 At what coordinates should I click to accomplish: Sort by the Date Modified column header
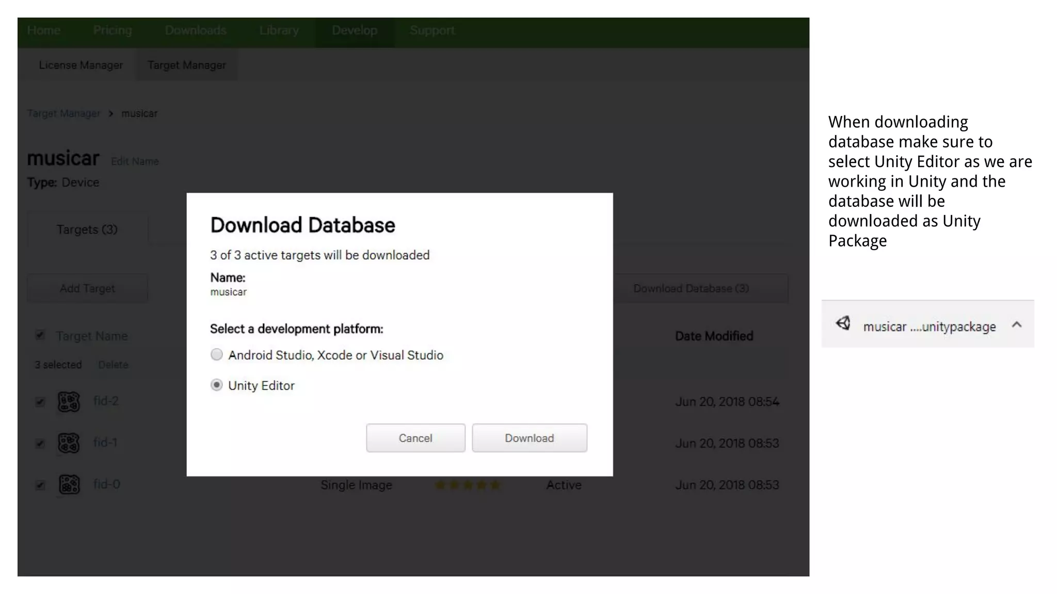pos(714,336)
